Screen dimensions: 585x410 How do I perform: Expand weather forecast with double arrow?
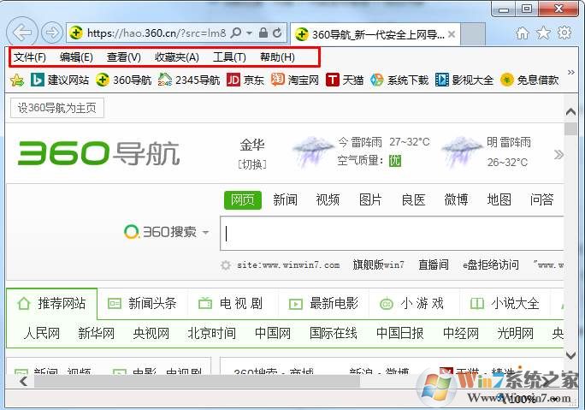pyautogui.click(x=558, y=155)
